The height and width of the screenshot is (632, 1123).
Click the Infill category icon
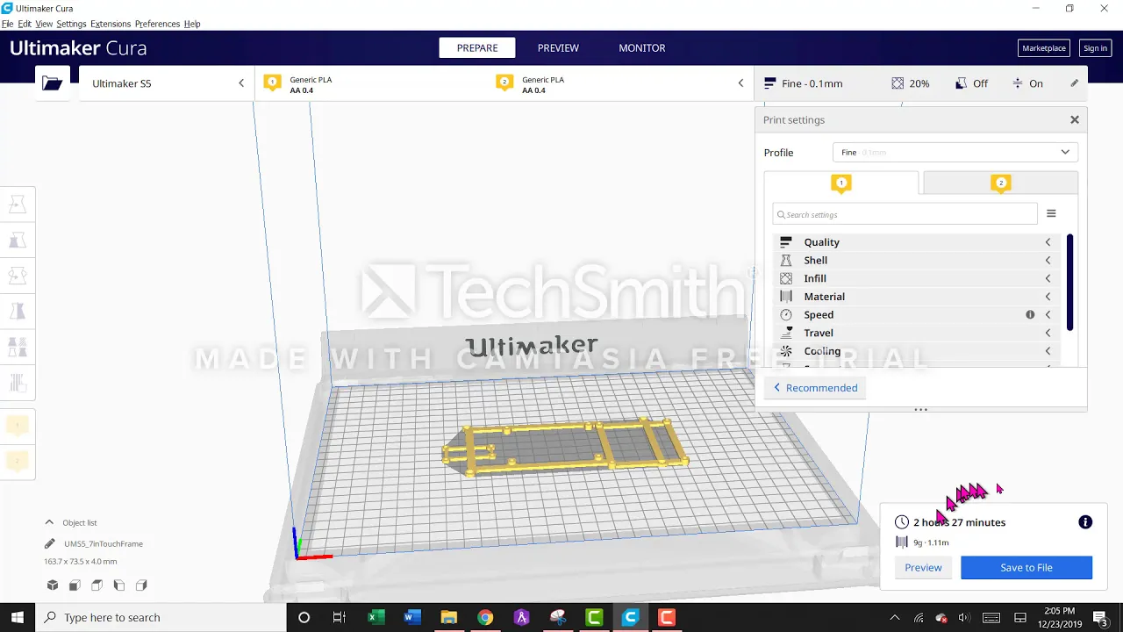coord(786,278)
